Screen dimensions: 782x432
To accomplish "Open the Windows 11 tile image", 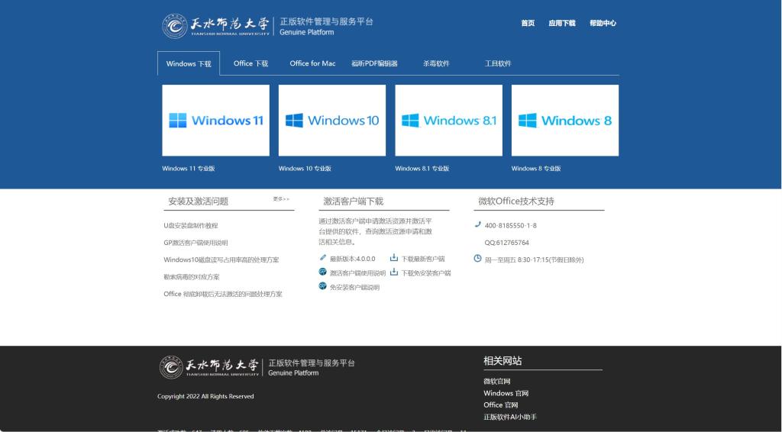I will coord(215,120).
